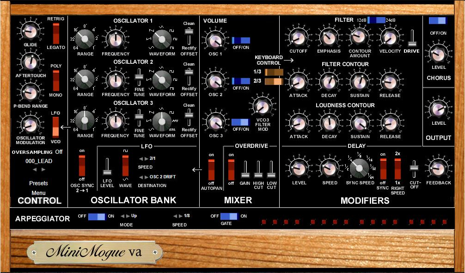Viewport: 465px width, 273px height.
Task: Click Arpeggiator Mode next arrow
Action: point(128,216)
